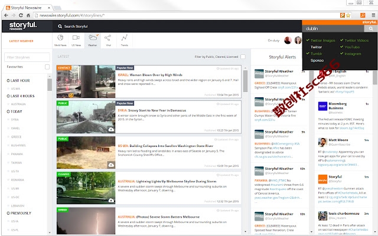378x236 pixels.
Task: Go to browser home page
Action: (x=28, y=15)
